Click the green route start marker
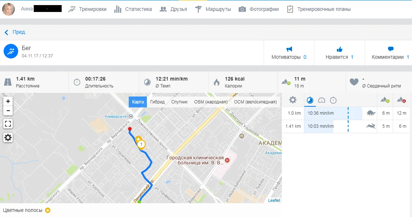The image size is (412, 217). click(x=139, y=202)
